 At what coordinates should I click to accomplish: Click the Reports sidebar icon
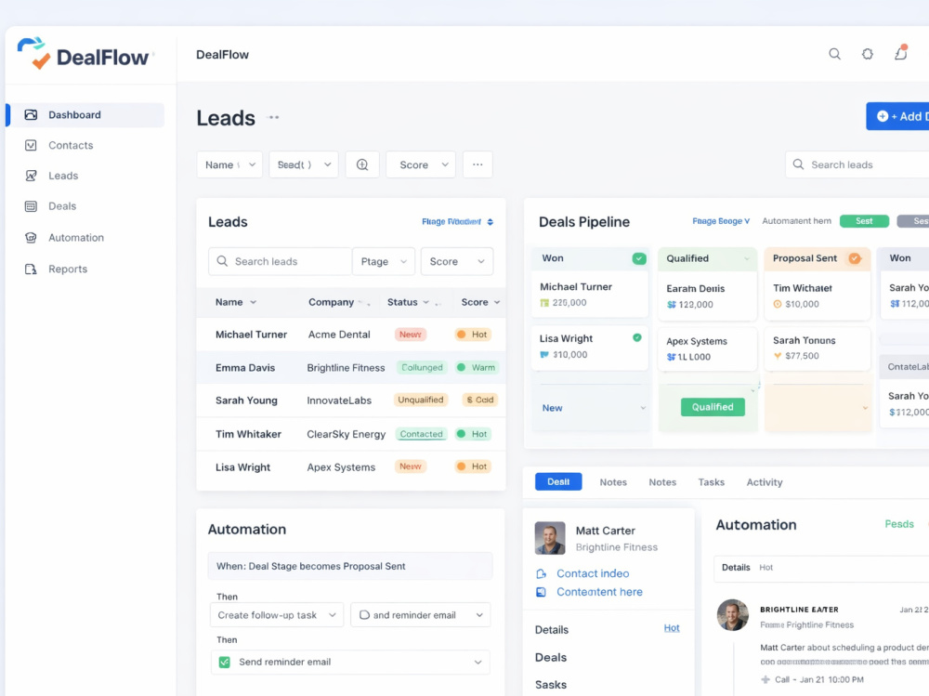point(31,269)
